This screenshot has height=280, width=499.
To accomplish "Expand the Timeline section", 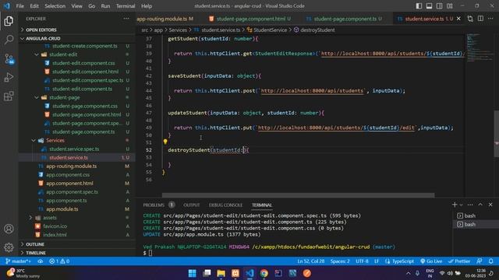I will point(36,253).
